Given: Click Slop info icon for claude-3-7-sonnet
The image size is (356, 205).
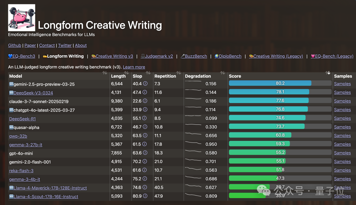Looking at the screenshot, I should point(145,101).
